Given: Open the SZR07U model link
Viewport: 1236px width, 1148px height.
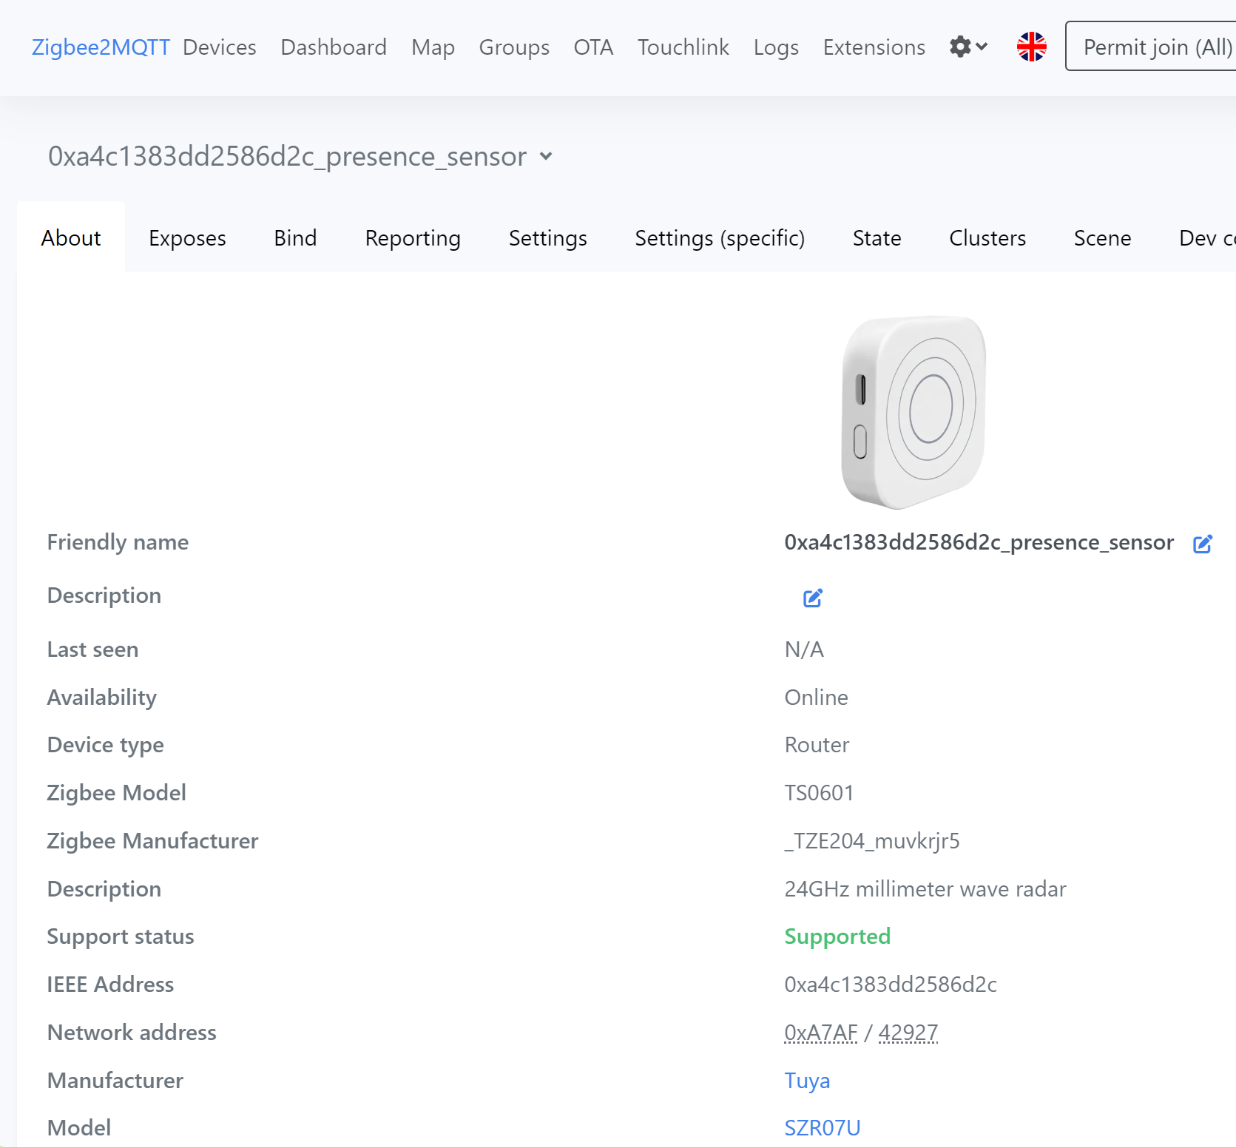Looking at the screenshot, I should [823, 1128].
